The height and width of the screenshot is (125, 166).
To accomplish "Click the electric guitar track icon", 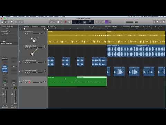I will click(x=34, y=53).
